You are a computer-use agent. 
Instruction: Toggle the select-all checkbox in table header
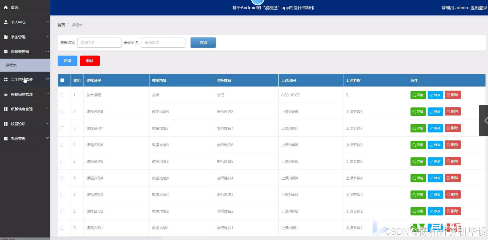tap(62, 80)
